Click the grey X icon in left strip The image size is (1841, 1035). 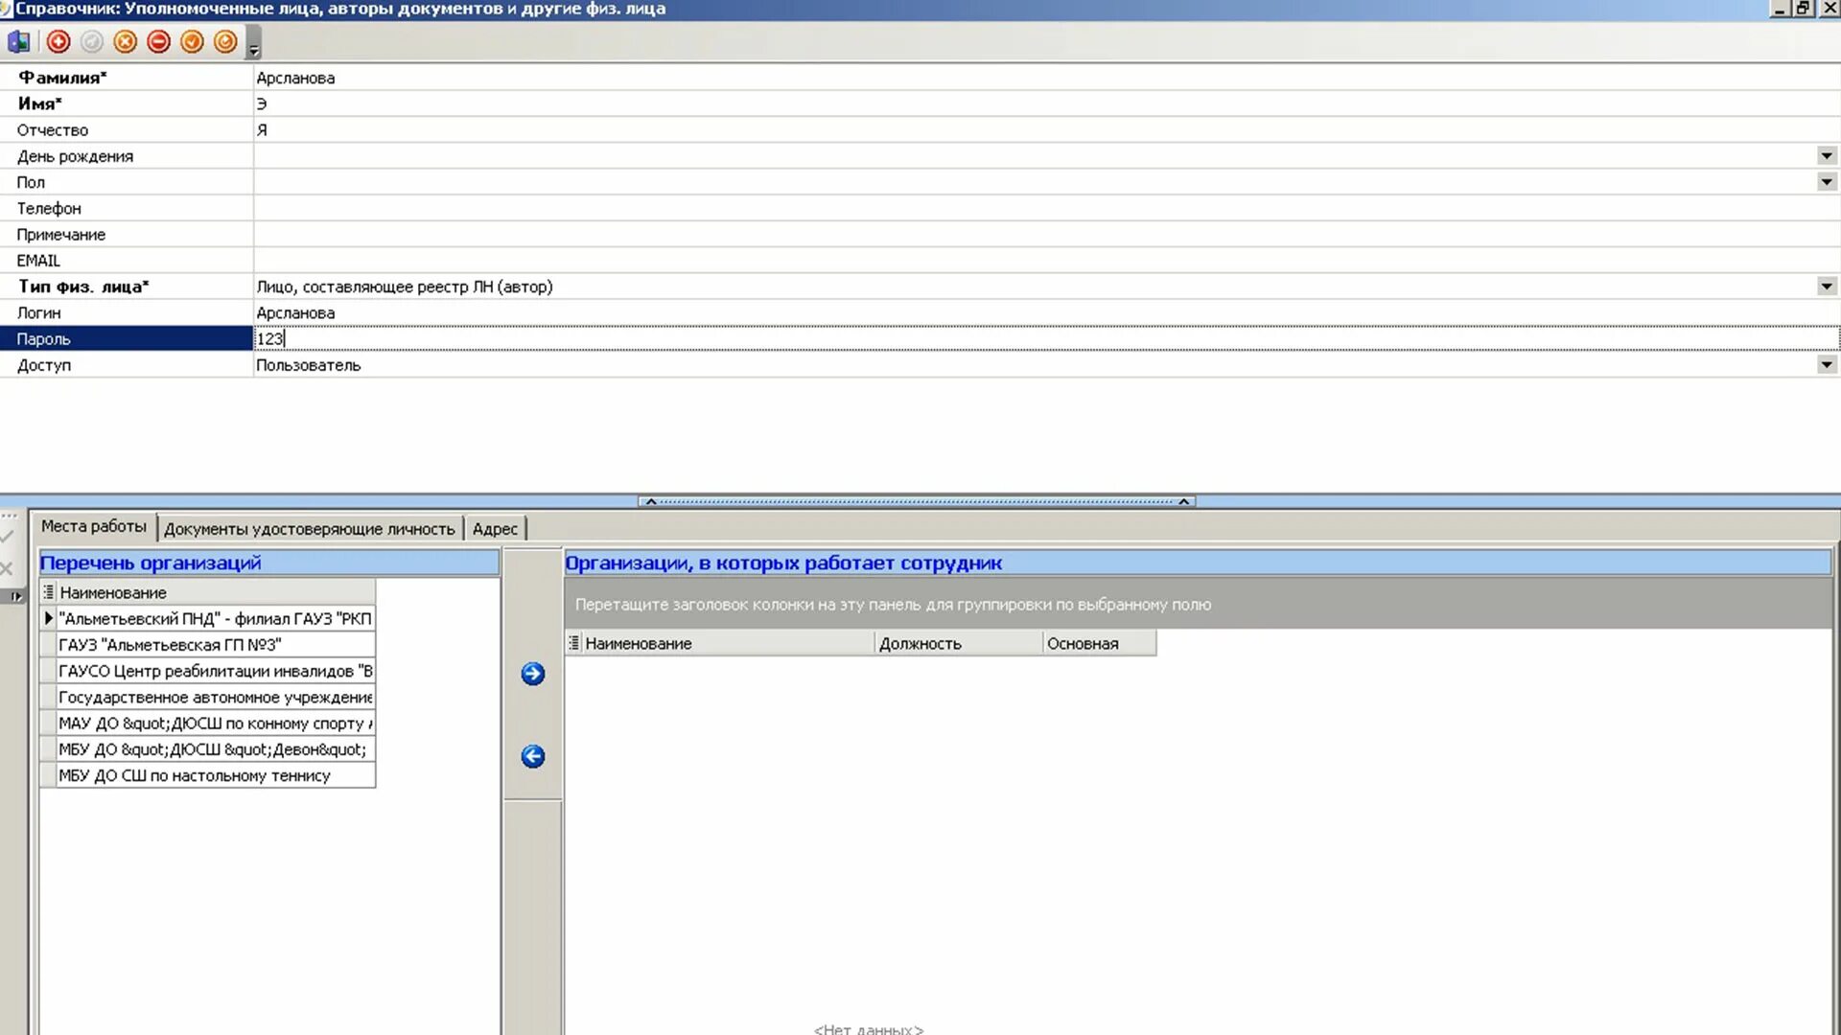click(7, 568)
